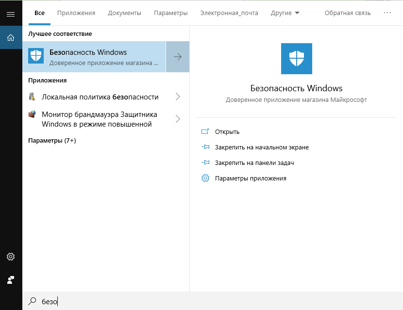
Task: Switch to the Приложения tab
Action: point(76,13)
